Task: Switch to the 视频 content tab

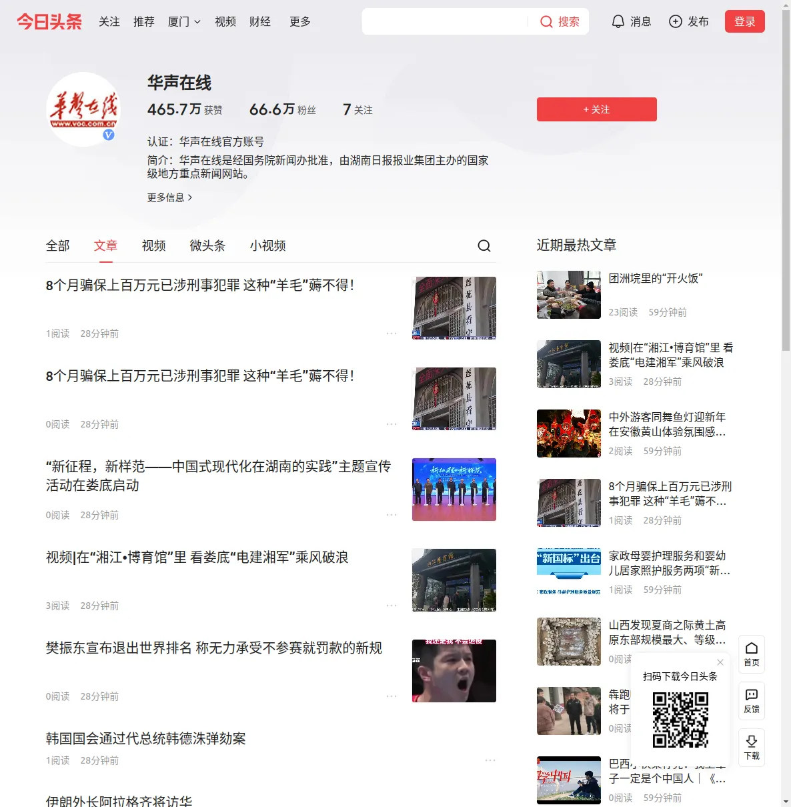Action: [x=154, y=245]
